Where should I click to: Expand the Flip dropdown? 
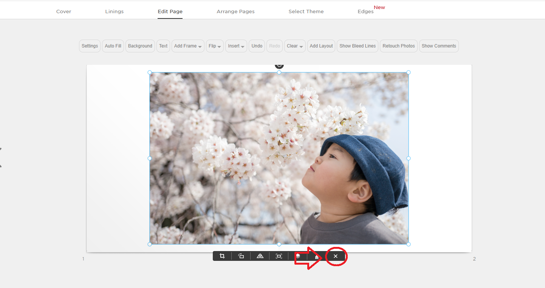[x=215, y=46]
